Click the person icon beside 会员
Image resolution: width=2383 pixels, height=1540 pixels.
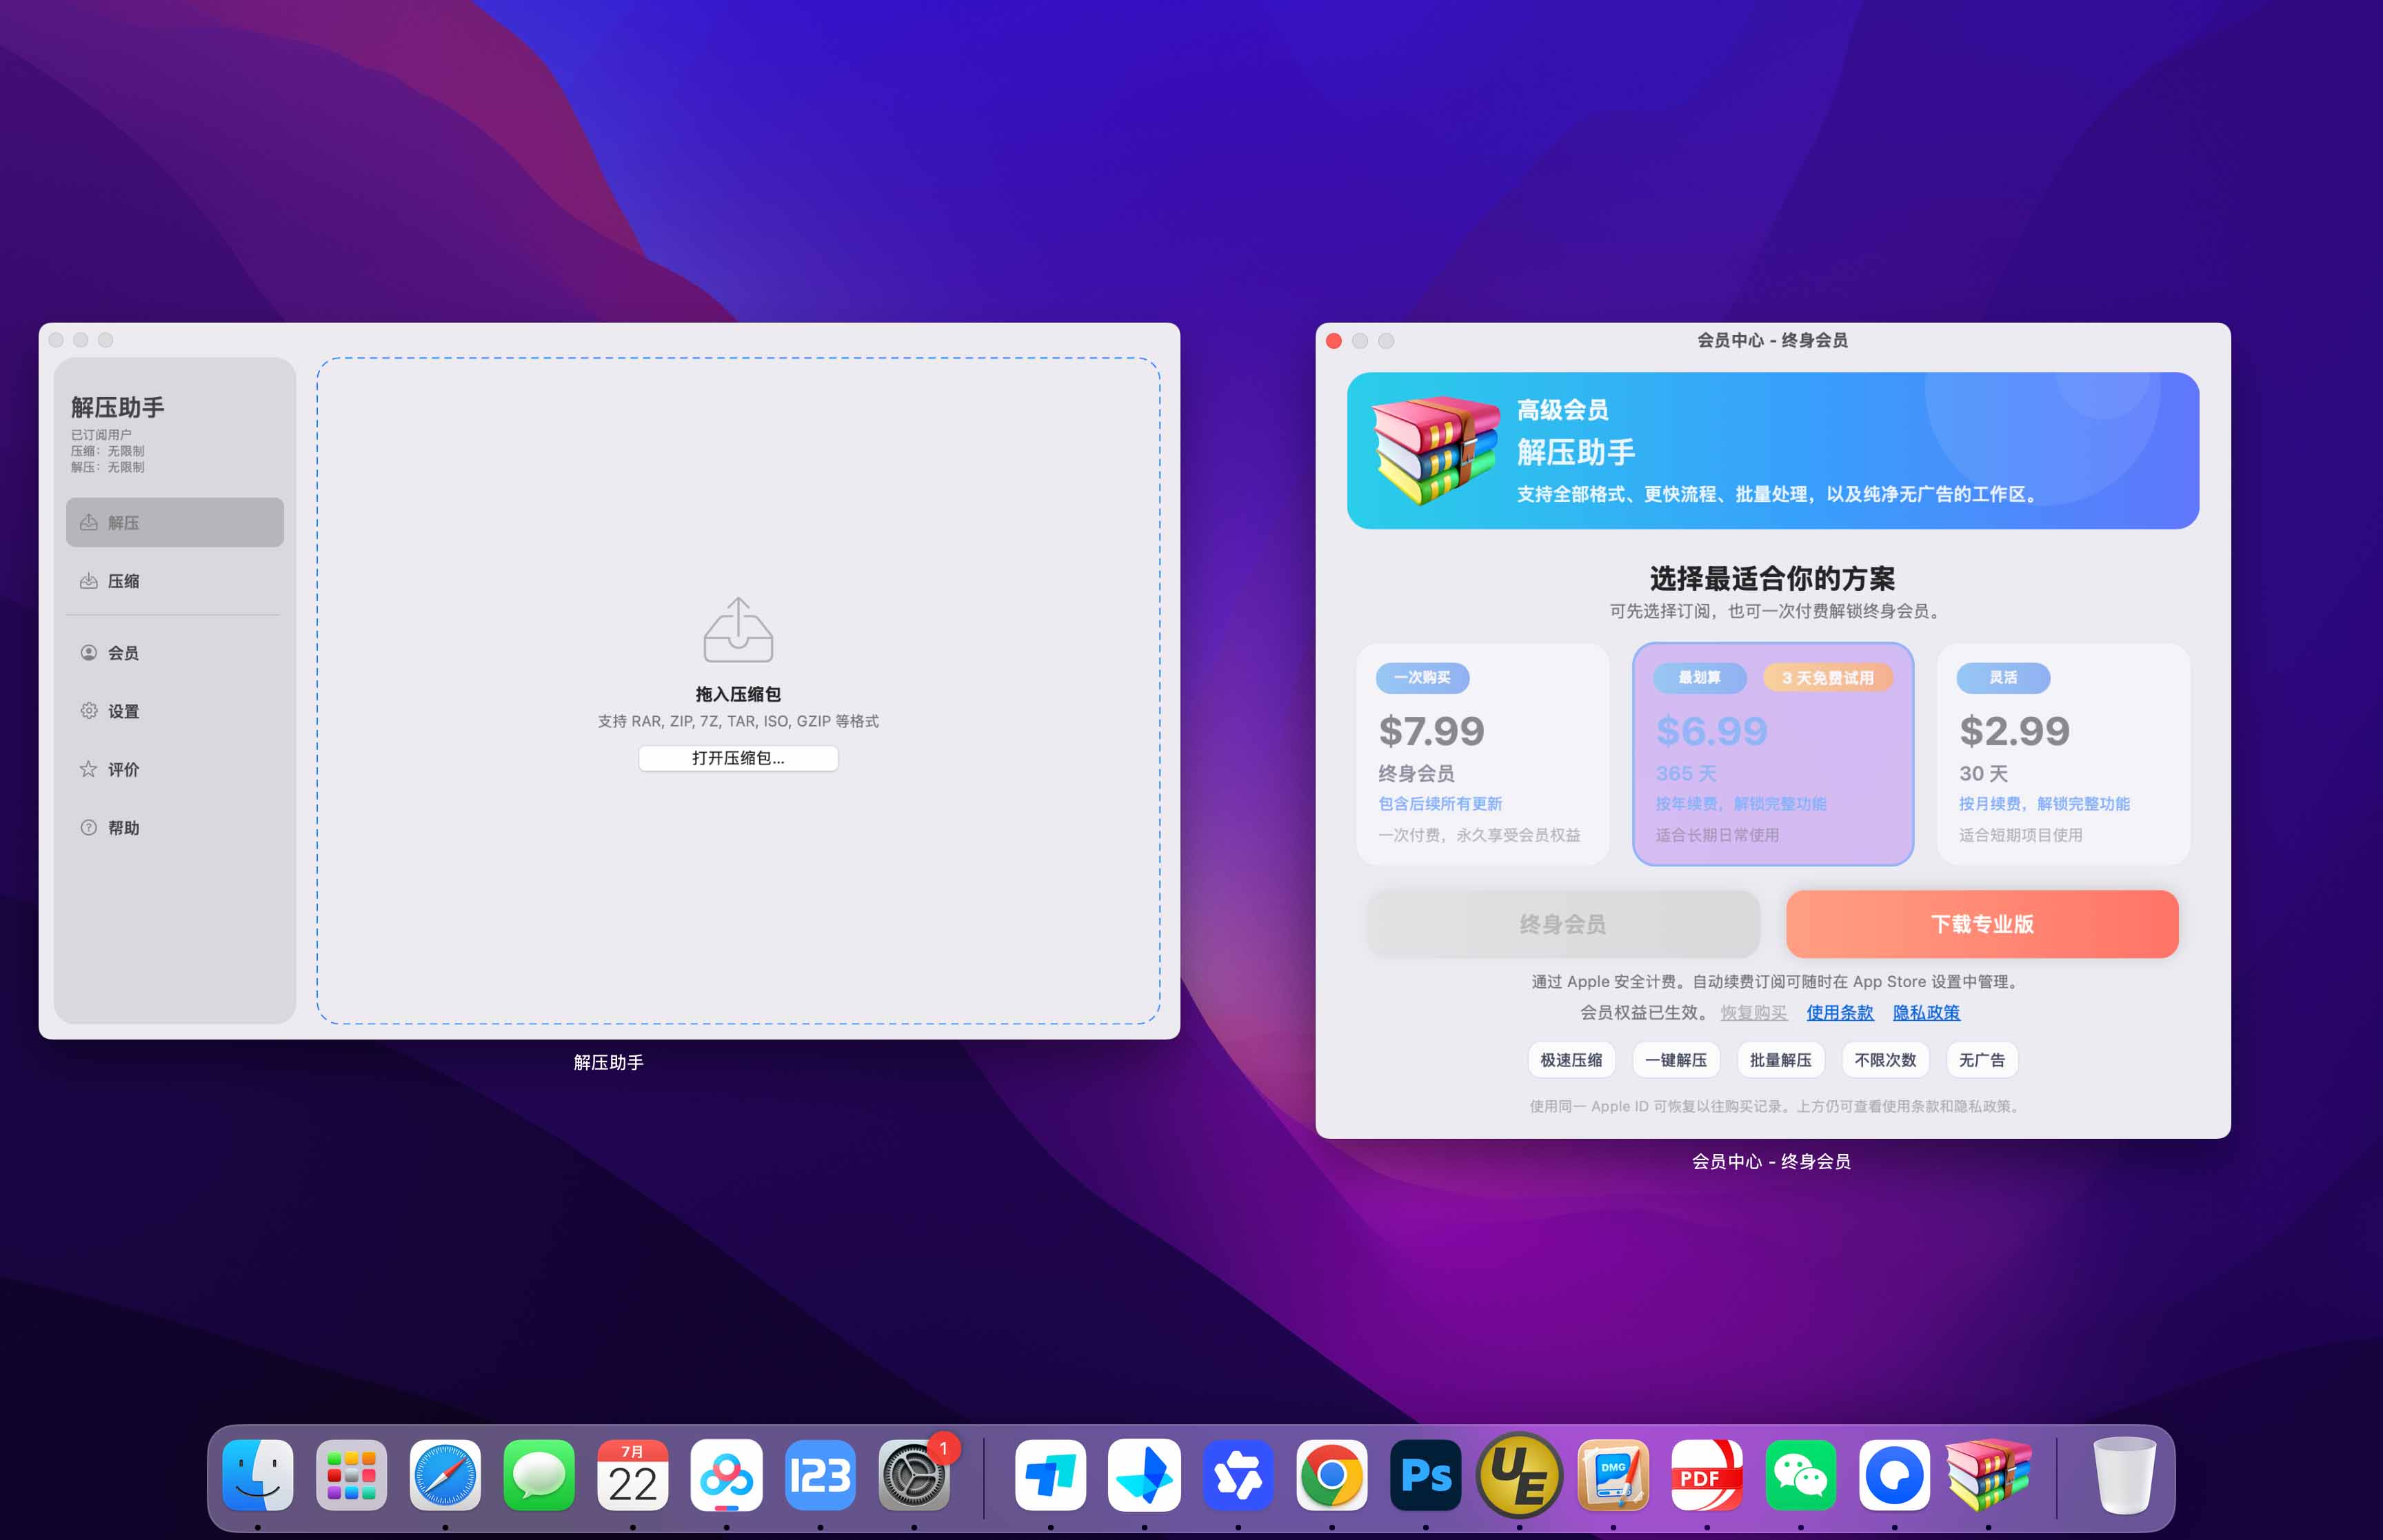[x=89, y=653]
